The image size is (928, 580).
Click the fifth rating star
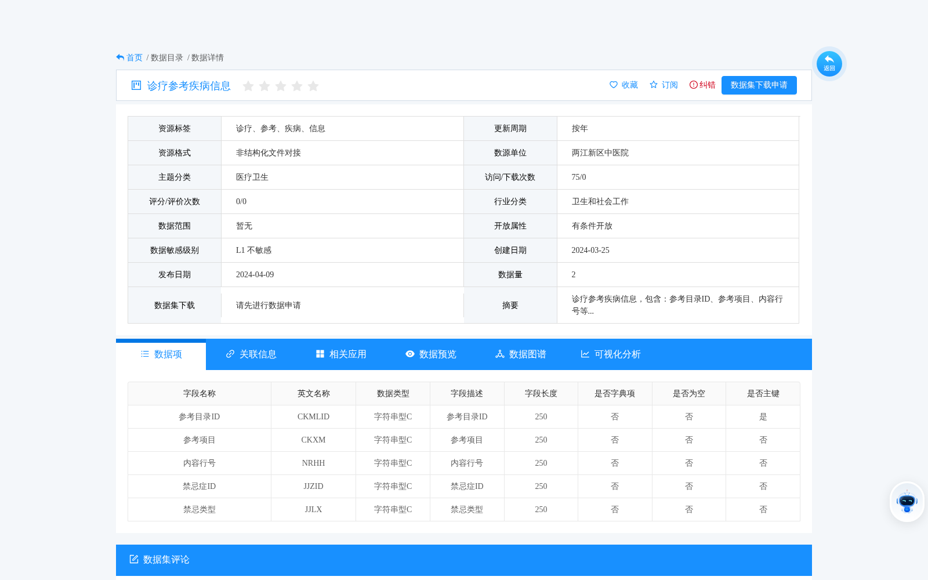[x=313, y=86]
